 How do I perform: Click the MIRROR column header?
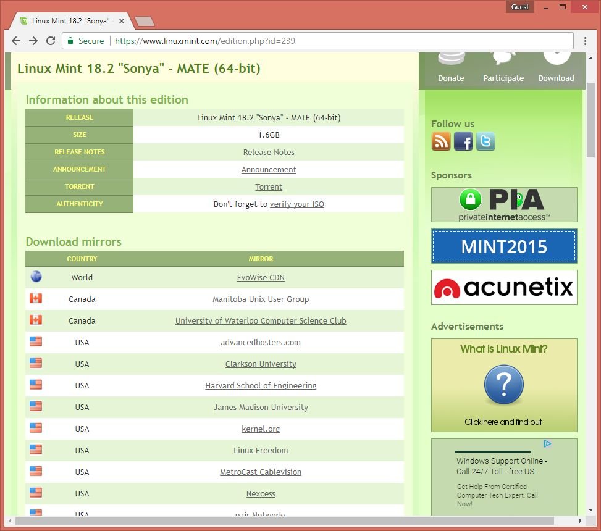pyautogui.click(x=261, y=259)
